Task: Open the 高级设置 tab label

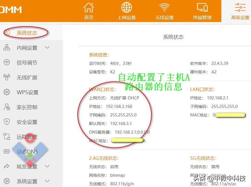Action: (240, 17)
